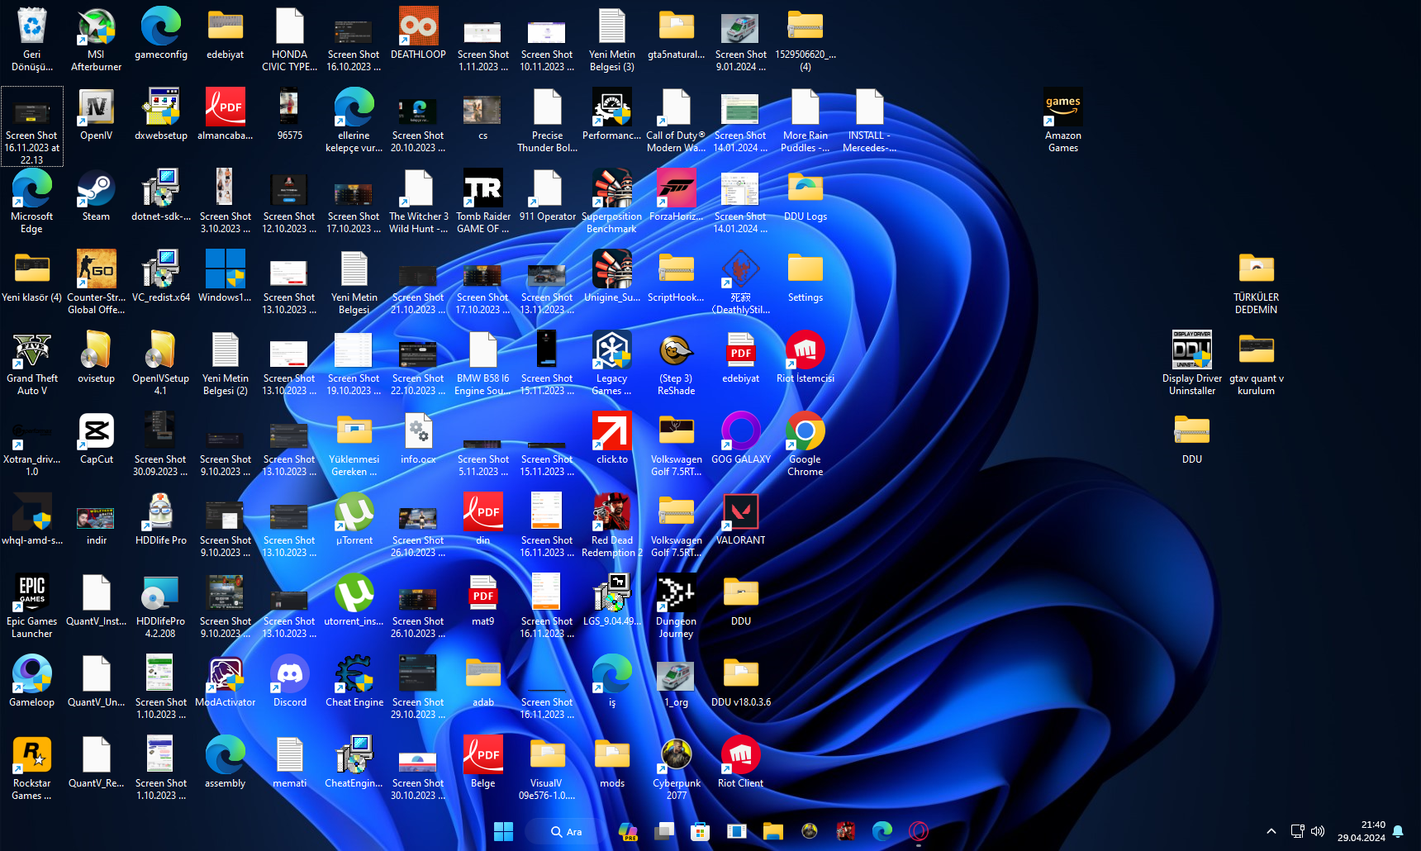Viewport: 1421px width, 851px height.
Task: Open the notification bell in taskbar
Action: click(x=1398, y=831)
